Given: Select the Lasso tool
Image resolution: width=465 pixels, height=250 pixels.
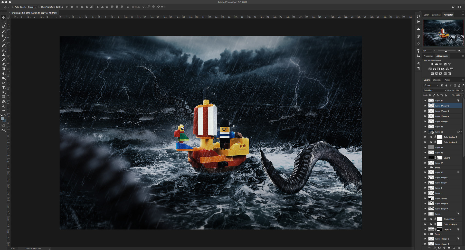Looking at the screenshot, I should click(x=3, y=27).
